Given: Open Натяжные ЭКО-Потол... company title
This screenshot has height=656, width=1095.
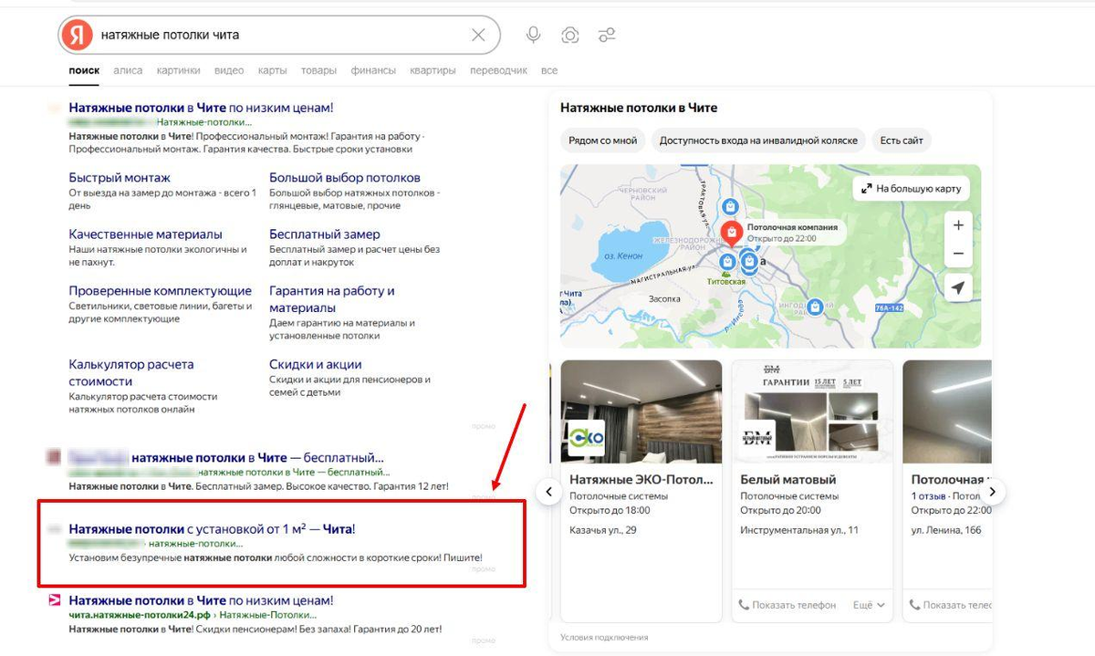Looking at the screenshot, I should (x=640, y=479).
